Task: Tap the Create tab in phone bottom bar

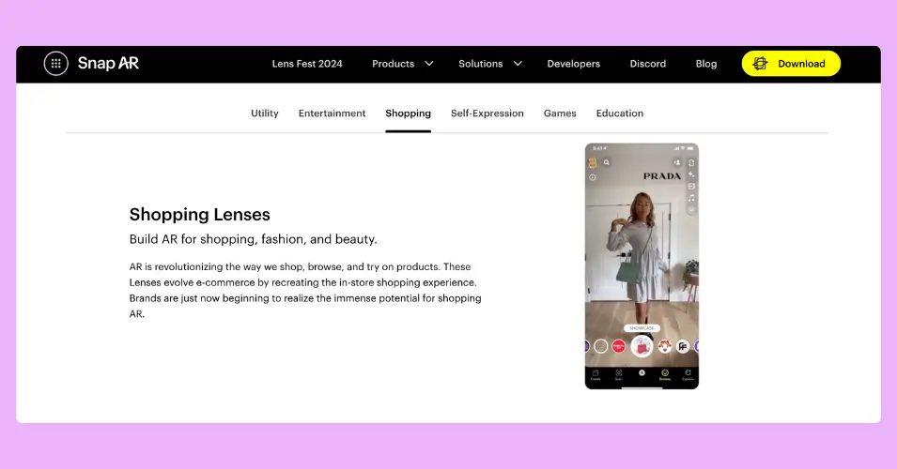Action: 595,375
